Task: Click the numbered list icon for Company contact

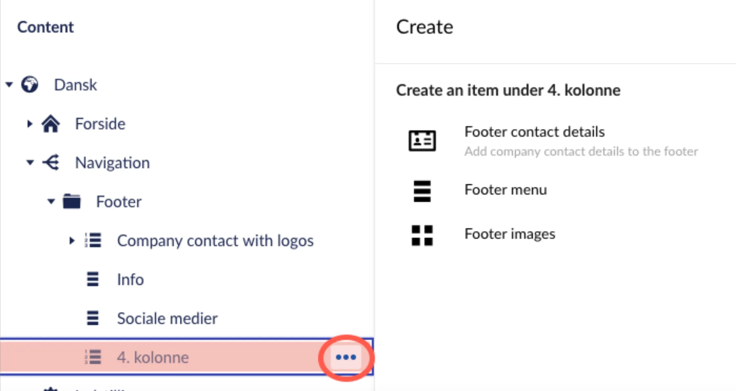Action: [x=93, y=240]
